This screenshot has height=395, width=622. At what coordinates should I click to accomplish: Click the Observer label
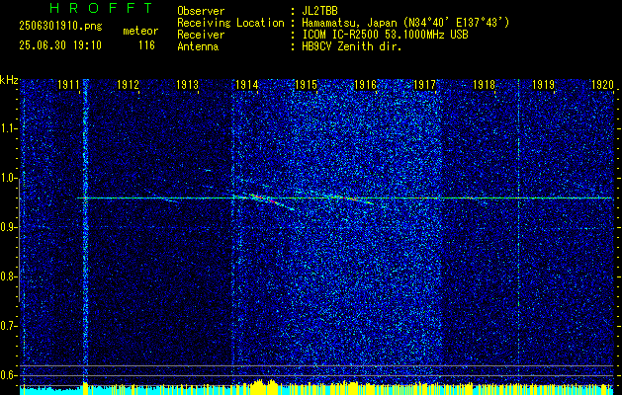coord(201,11)
